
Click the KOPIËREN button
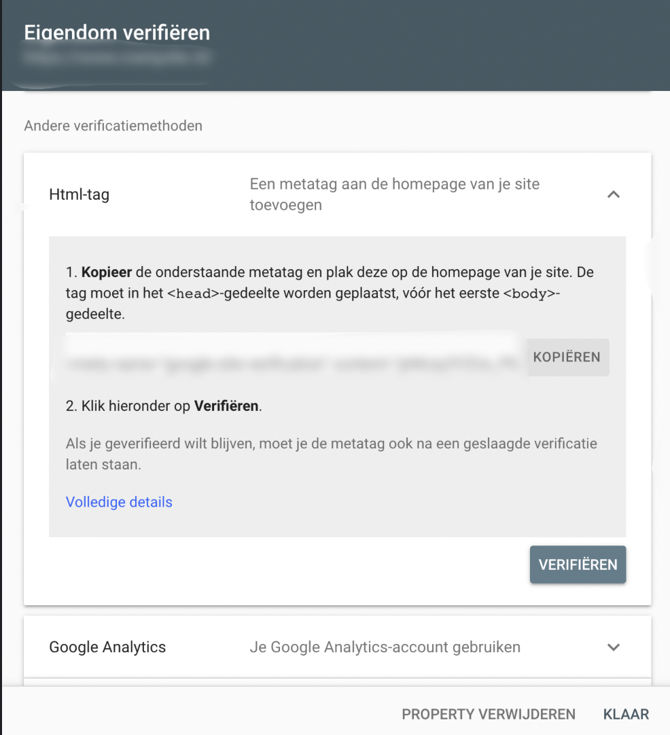[x=567, y=357]
